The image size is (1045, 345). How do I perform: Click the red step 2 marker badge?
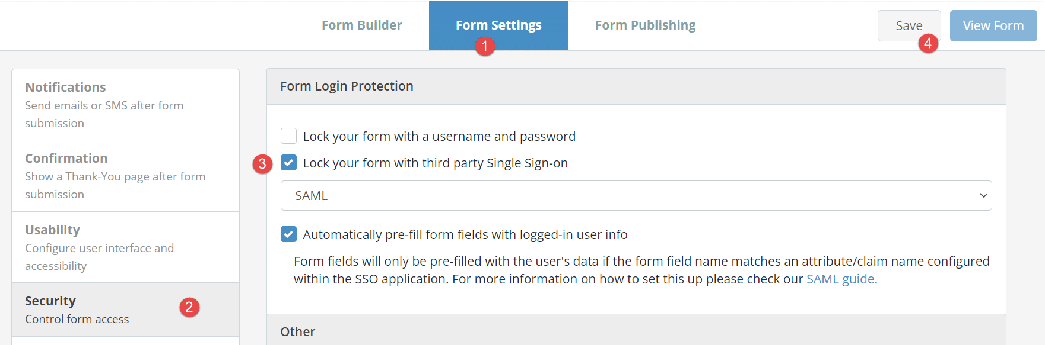(x=189, y=307)
